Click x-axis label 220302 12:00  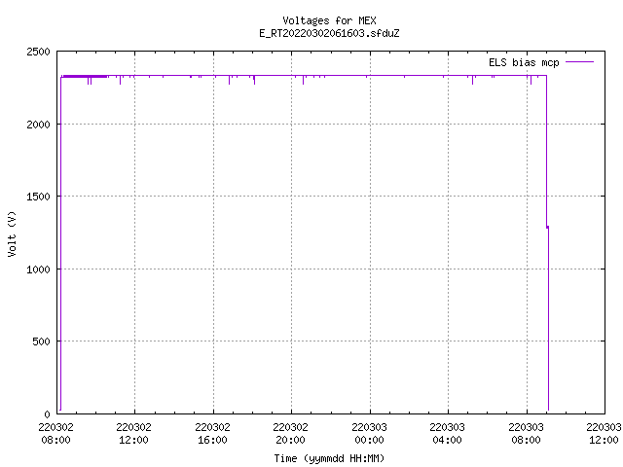click(x=134, y=434)
